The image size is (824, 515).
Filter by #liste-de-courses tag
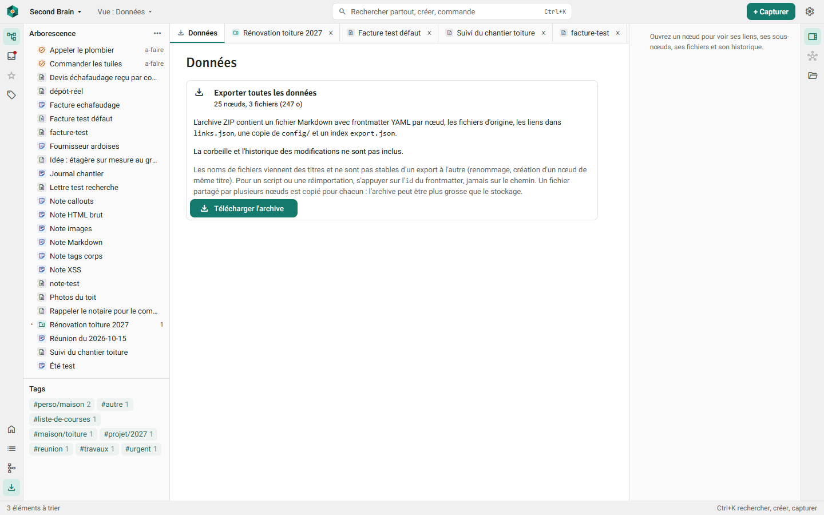65,419
